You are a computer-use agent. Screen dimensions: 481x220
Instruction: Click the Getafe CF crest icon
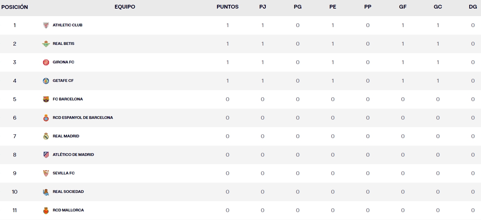[x=46, y=81]
